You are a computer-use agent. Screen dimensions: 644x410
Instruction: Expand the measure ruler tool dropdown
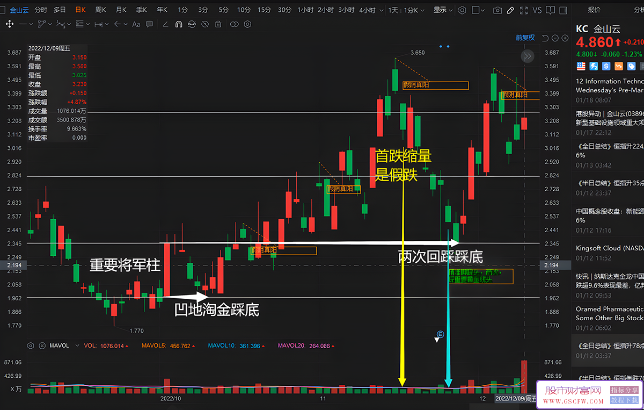coord(107,24)
